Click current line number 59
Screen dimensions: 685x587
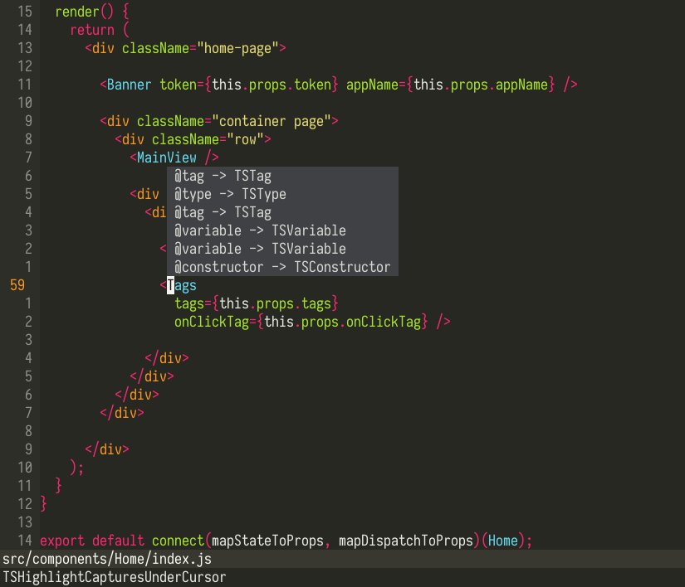(17, 286)
